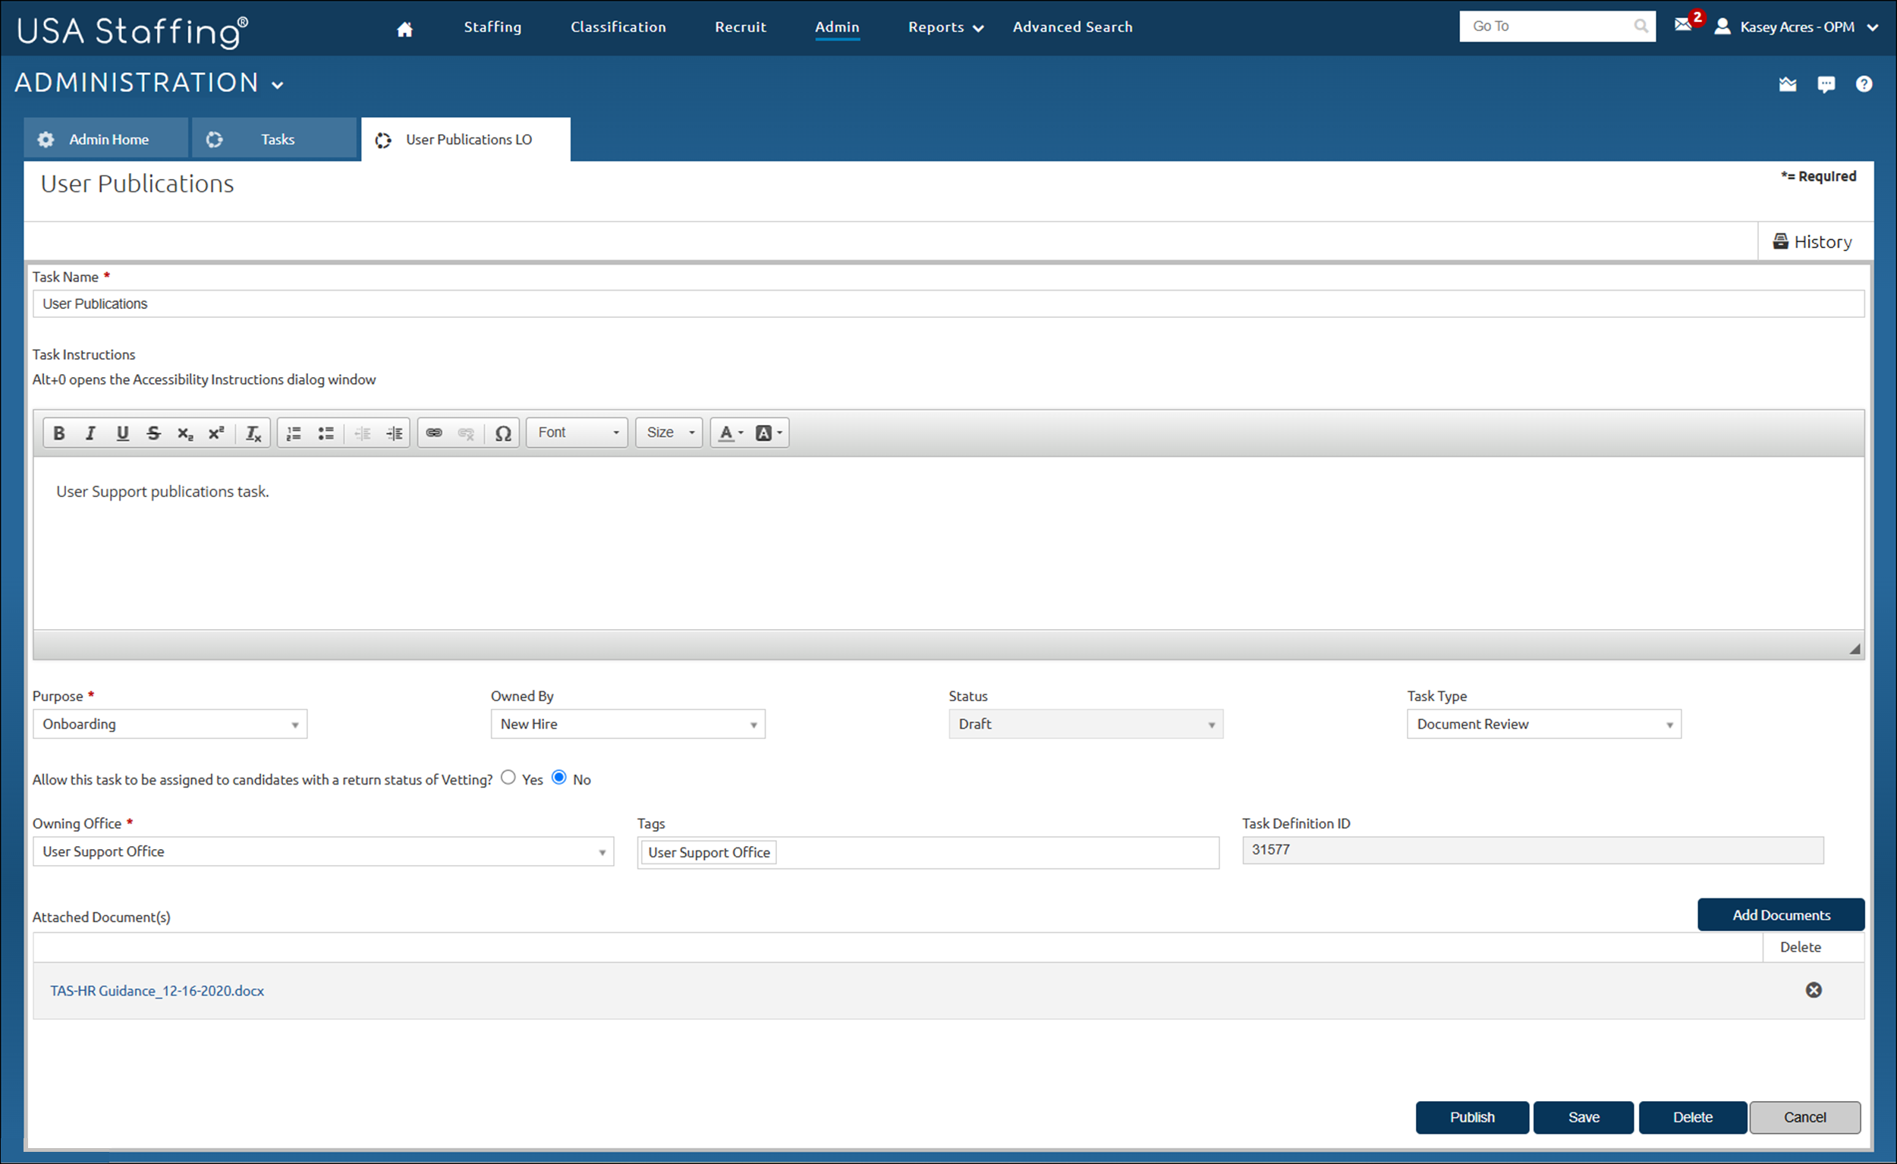Toggle Strikethrough formatting in editor toolbar

(x=153, y=433)
